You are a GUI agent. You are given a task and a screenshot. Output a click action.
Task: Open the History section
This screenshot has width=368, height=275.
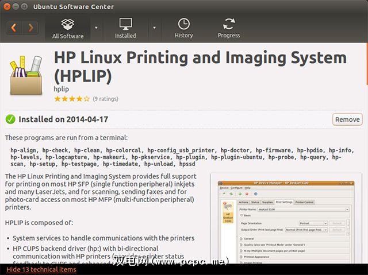pyautogui.click(x=184, y=29)
